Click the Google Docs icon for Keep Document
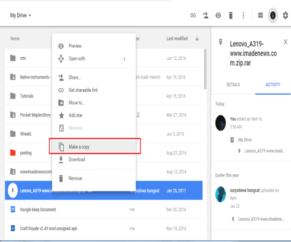Image resolution: width=291 pixels, height=242 pixels. [13, 210]
